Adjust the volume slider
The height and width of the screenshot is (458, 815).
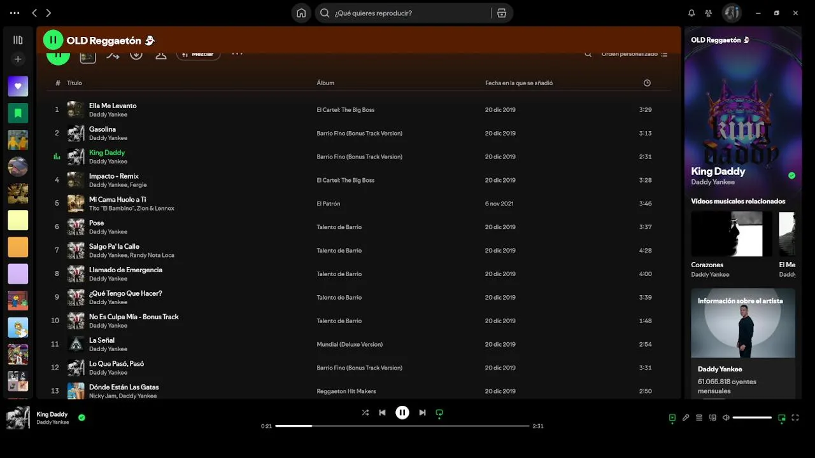(752, 418)
